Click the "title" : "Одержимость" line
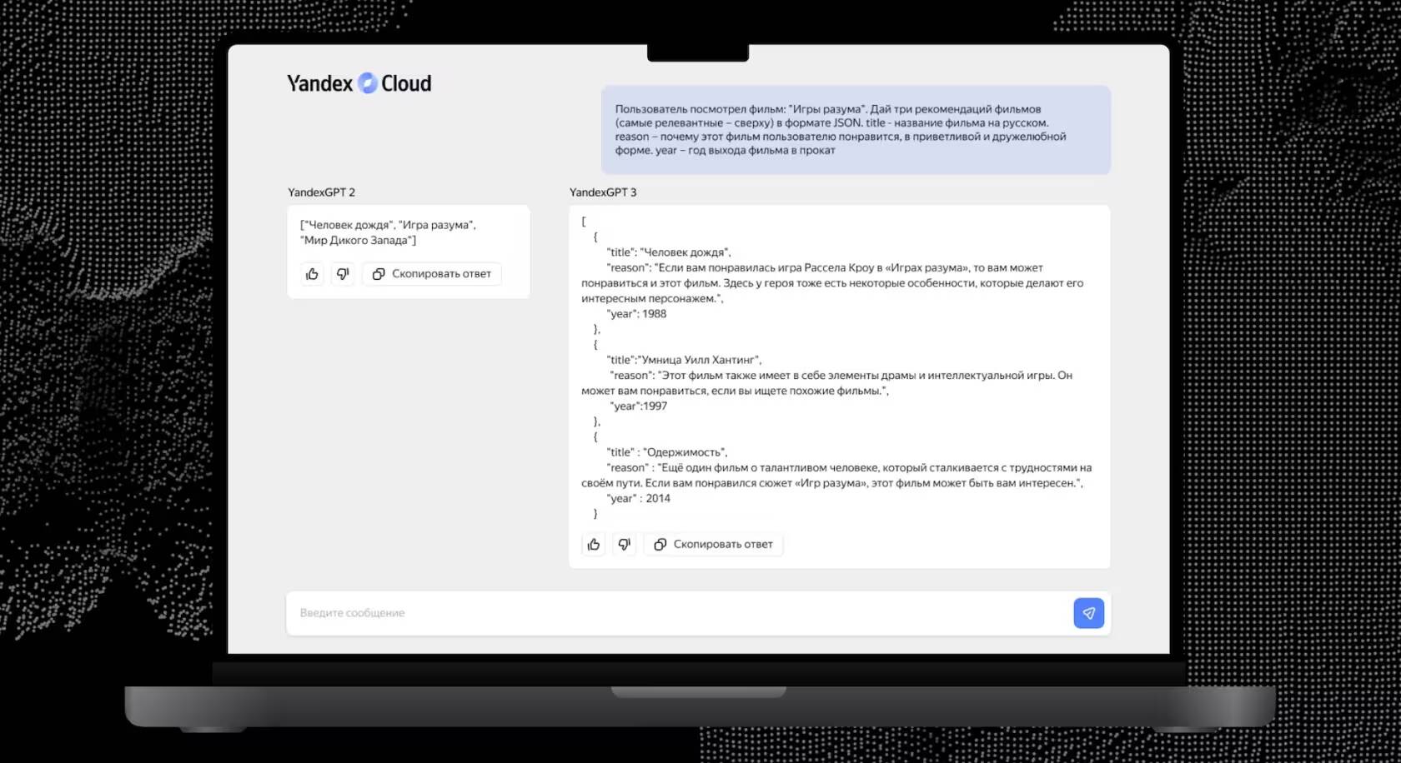The height and width of the screenshot is (763, 1401). coord(667,452)
